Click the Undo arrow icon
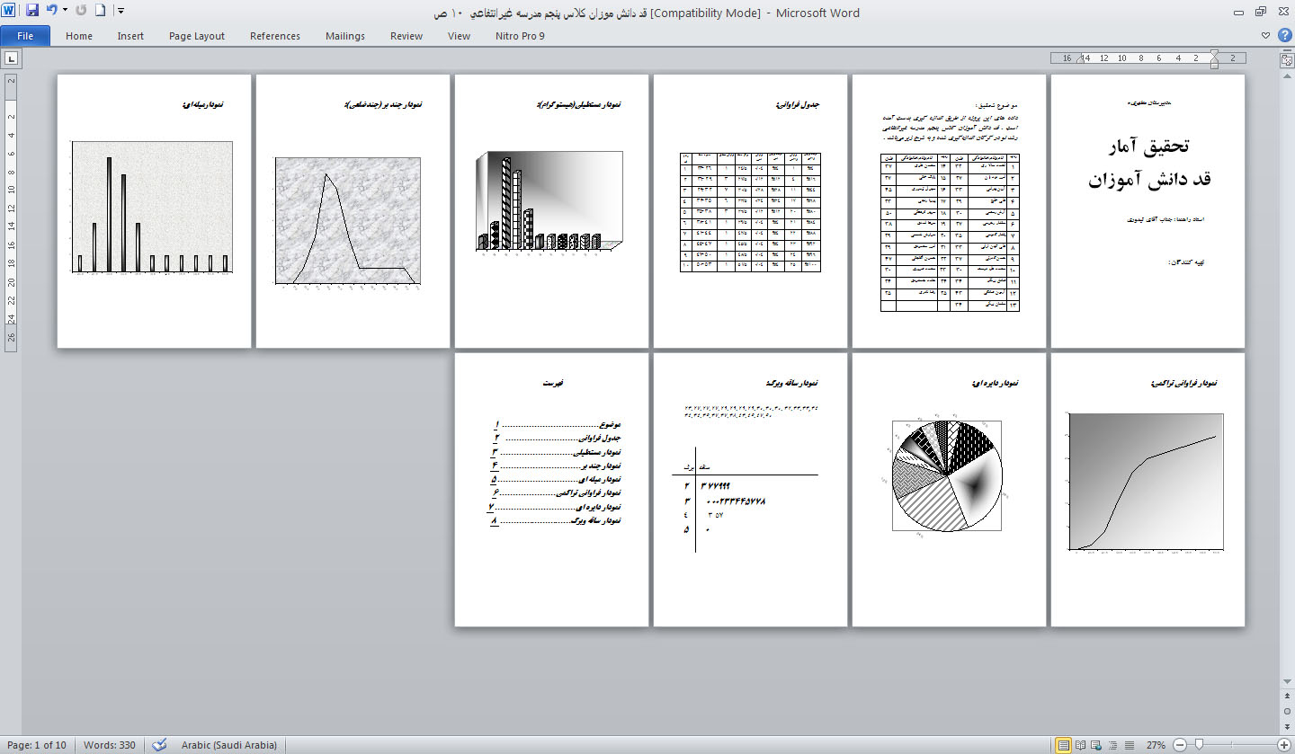This screenshot has width=1295, height=754. pos(52,12)
